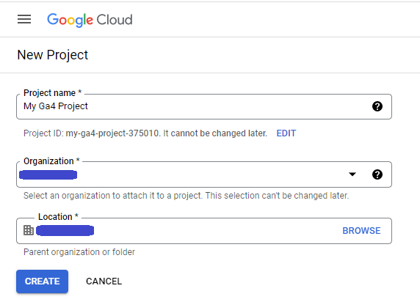Create the new project
The width and height of the screenshot is (420, 302).
coord(42,281)
